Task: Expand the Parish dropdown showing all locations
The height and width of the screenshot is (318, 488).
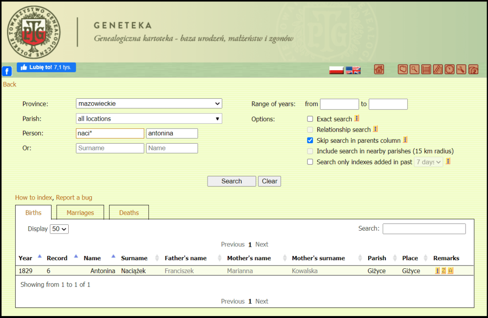Action: click(149, 118)
